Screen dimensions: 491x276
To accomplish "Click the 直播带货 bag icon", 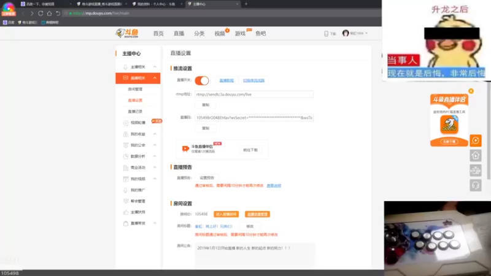I will coord(126,223).
